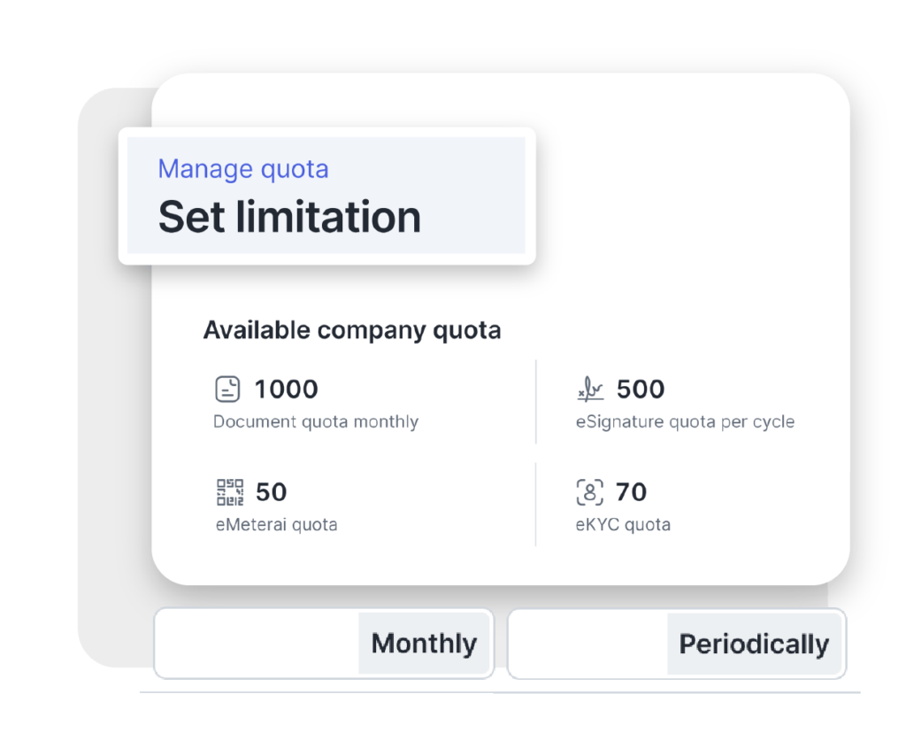The image size is (906, 756).
Task: Click the divider between Document and eSignature quotas
Action: point(536,402)
